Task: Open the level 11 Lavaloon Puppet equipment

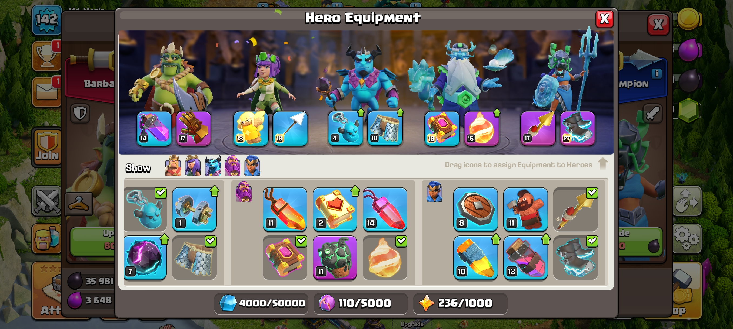Action: point(335,258)
